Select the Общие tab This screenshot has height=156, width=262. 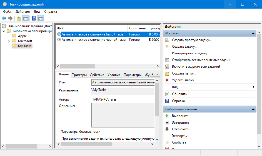click(63, 74)
